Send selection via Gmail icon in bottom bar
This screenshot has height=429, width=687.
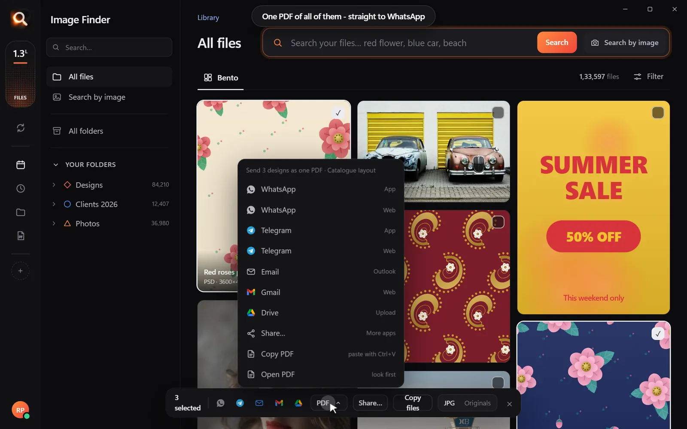point(279,403)
